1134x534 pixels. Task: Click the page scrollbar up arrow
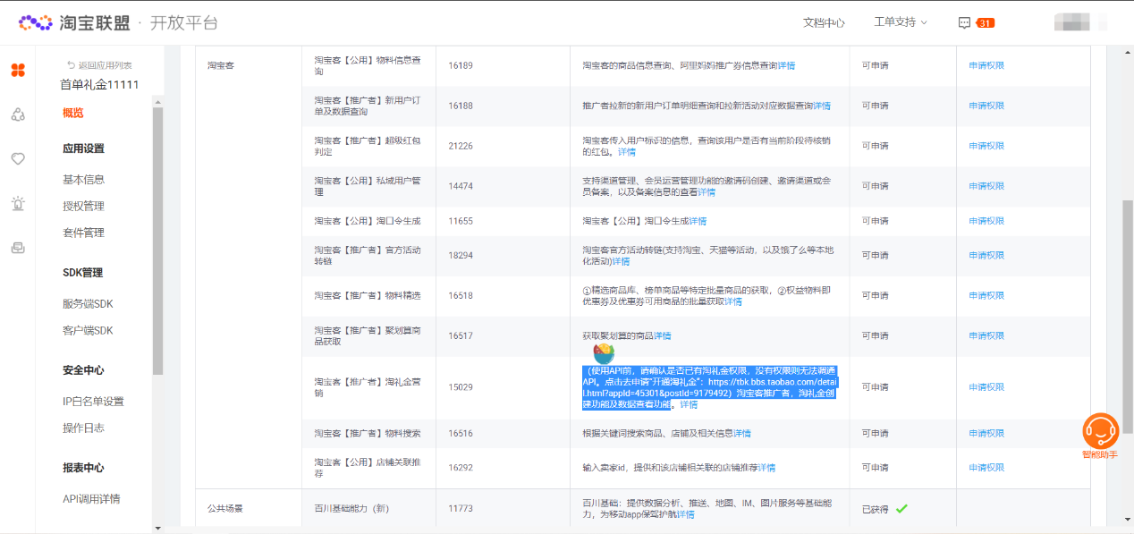coord(1128,51)
